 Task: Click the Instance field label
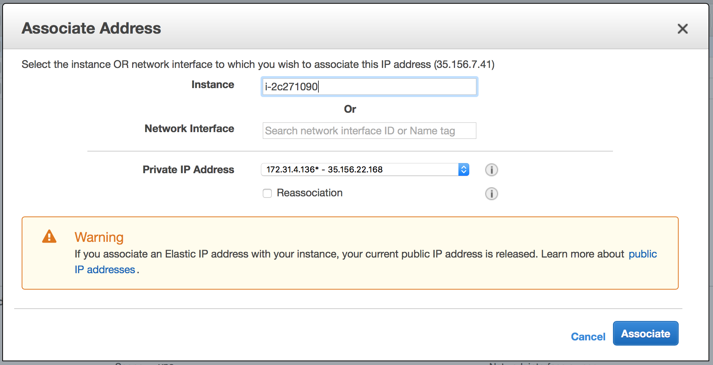(213, 85)
